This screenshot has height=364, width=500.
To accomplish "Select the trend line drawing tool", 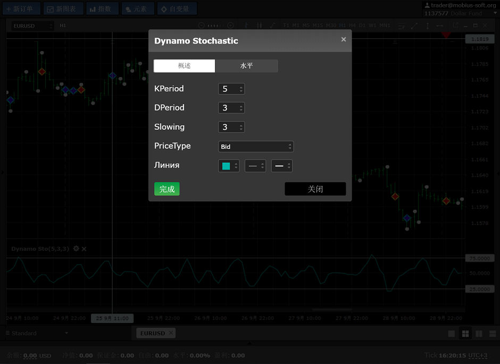I will pos(414,26).
